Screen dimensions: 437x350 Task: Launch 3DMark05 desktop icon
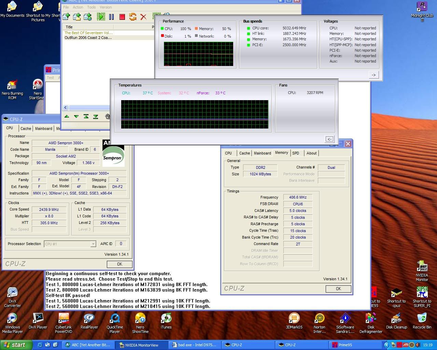coord(294,321)
